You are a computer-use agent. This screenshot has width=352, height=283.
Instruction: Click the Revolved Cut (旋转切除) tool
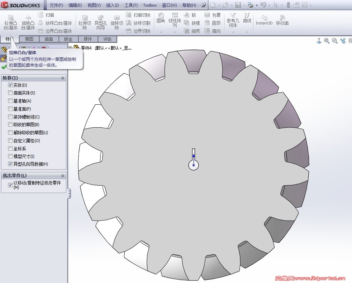(x=117, y=22)
